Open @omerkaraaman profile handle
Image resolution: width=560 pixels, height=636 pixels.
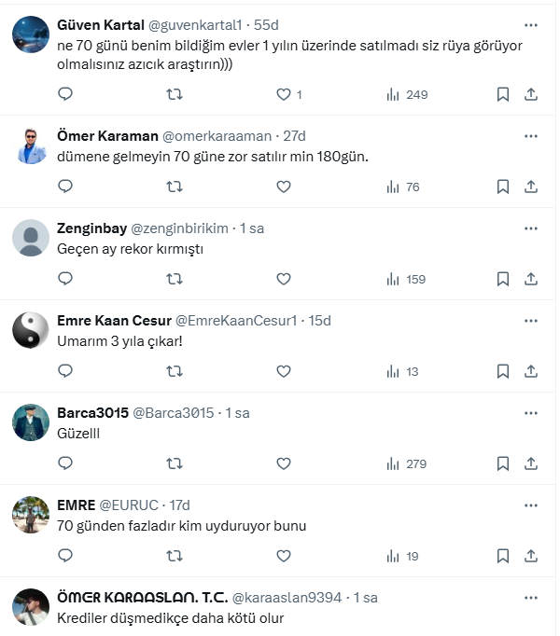(217, 136)
